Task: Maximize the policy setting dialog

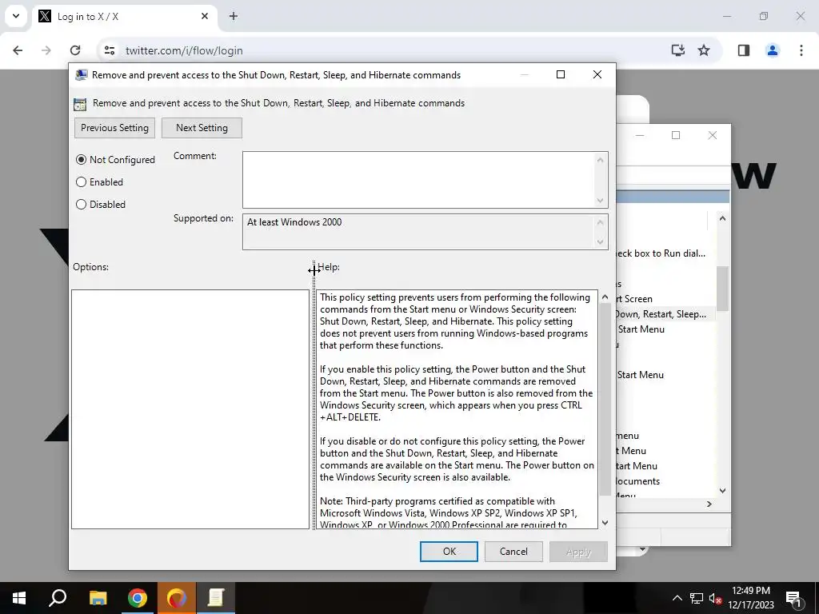Action: [x=561, y=74]
